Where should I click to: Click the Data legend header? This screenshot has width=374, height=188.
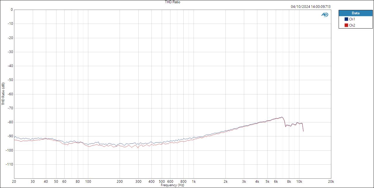(356, 13)
